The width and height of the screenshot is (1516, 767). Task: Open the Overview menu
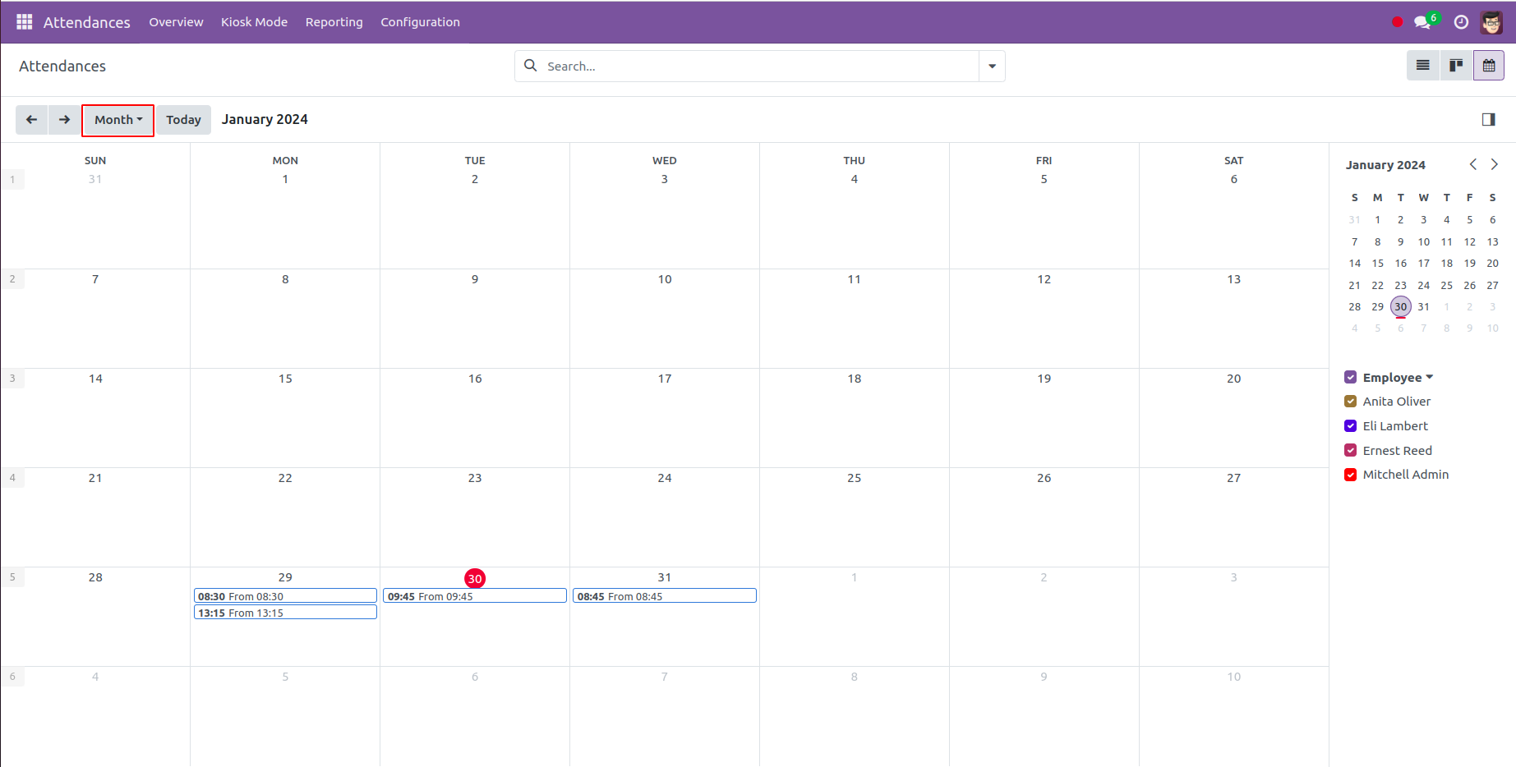pos(176,22)
